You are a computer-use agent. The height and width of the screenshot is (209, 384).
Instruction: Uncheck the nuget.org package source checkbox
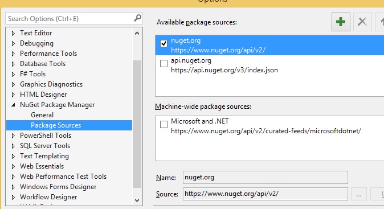[164, 43]
